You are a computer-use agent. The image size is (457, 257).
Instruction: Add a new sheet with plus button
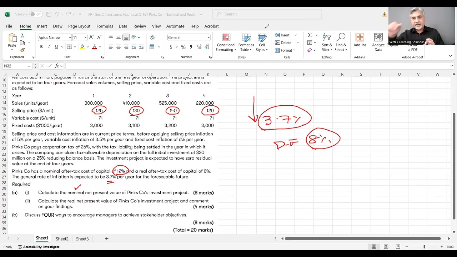click(106, 238)
